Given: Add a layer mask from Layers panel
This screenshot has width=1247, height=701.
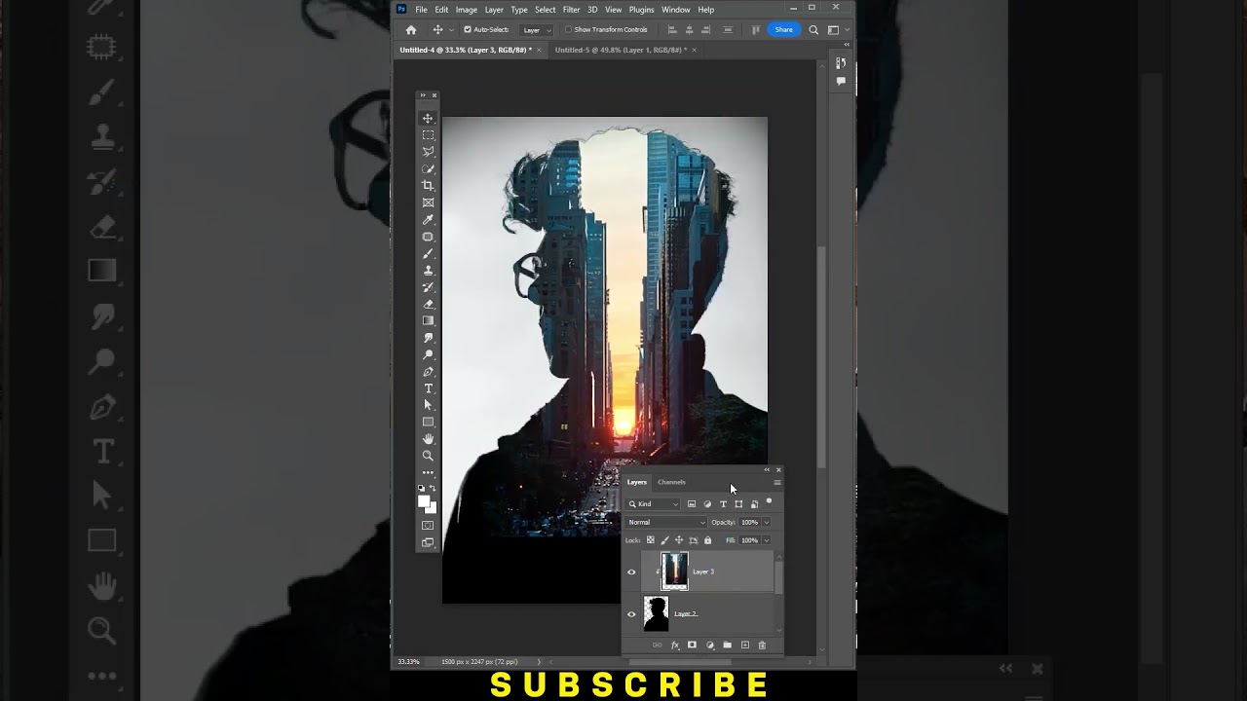Looking at the screenshot, I should (692, 645).
